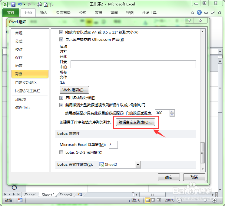The image size is (225, 206).
Task: Restore the workbook window icon
Action: [x=213, y=13]
